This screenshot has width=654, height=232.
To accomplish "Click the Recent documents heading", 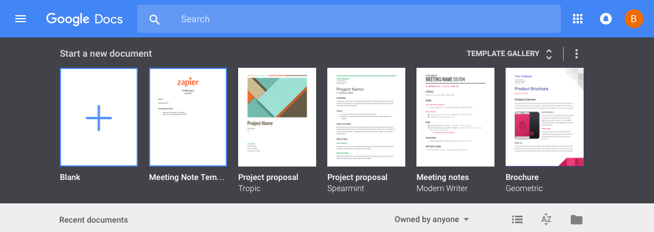I will pyautogui.click(x=94, y=220).
